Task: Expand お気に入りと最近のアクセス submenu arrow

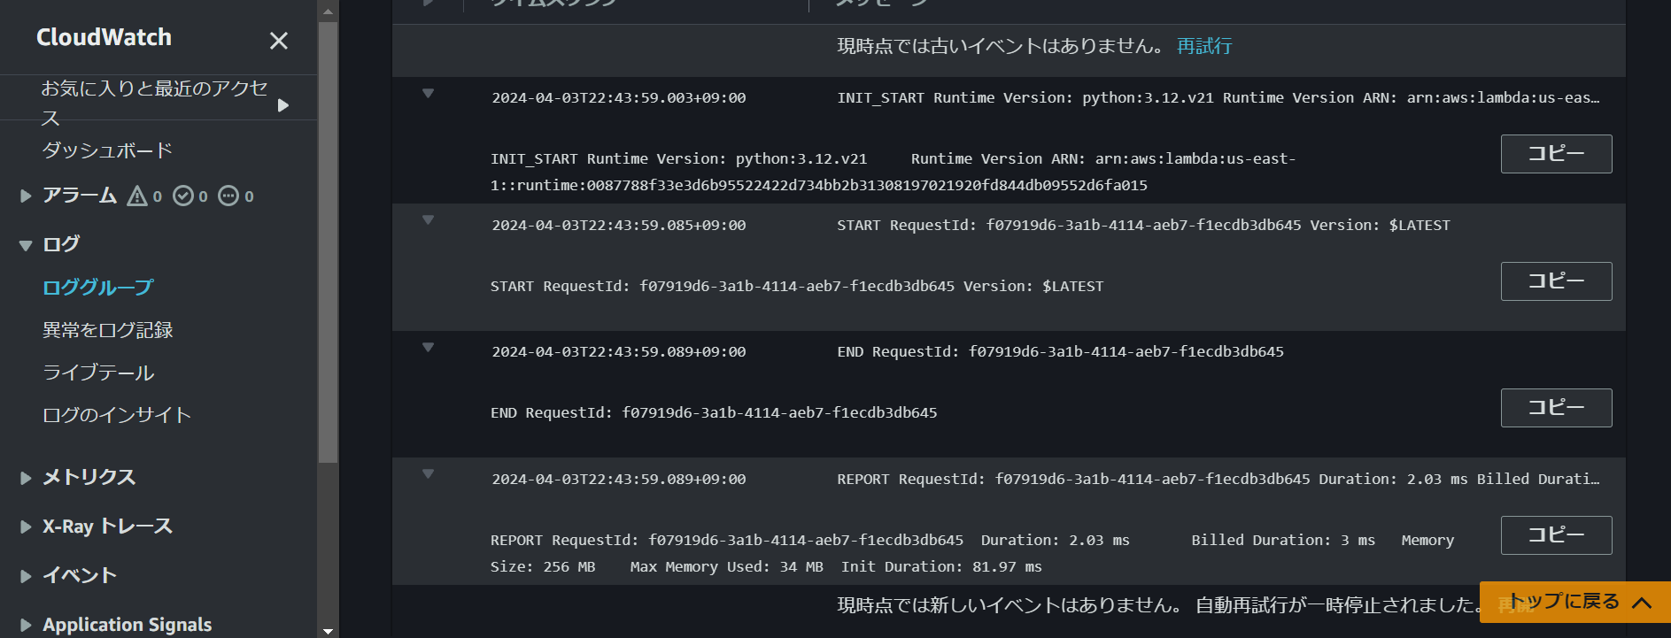Action: (283, 105)
